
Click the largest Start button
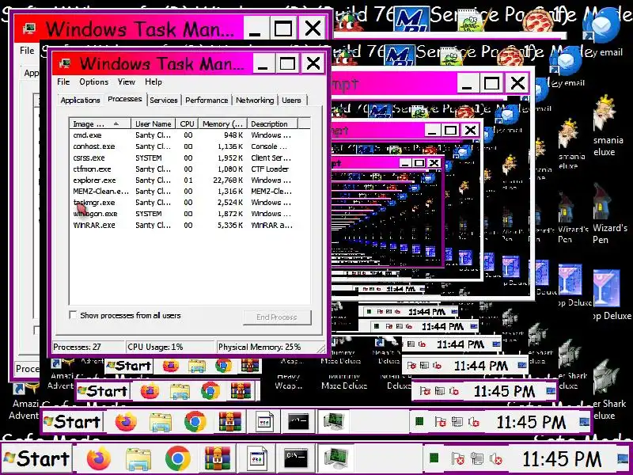click(37, 459)
